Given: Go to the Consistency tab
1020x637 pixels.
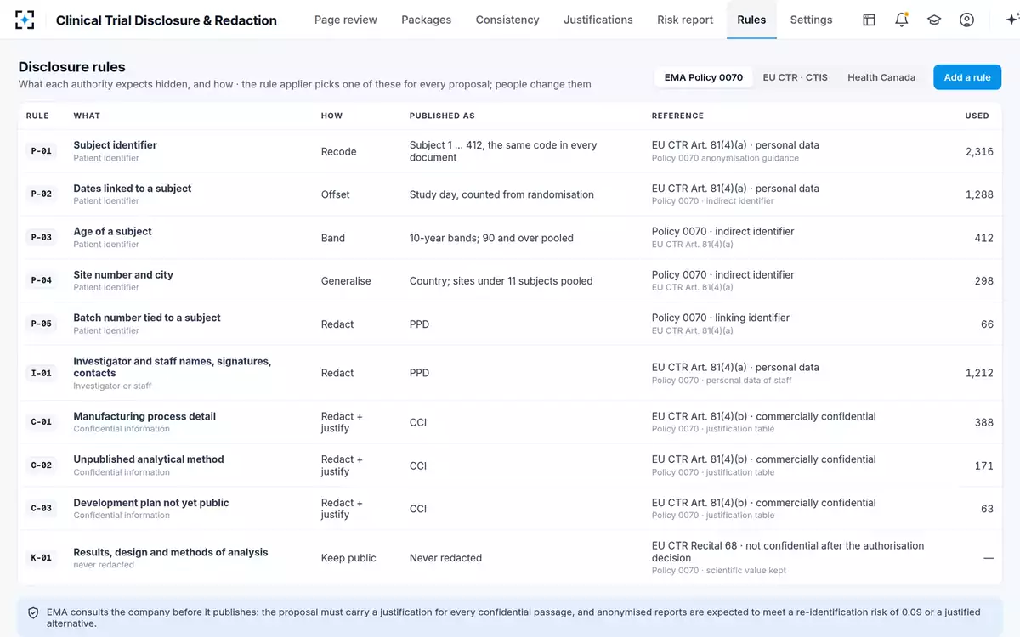Looking at the screenshot, I should (507, 20).
